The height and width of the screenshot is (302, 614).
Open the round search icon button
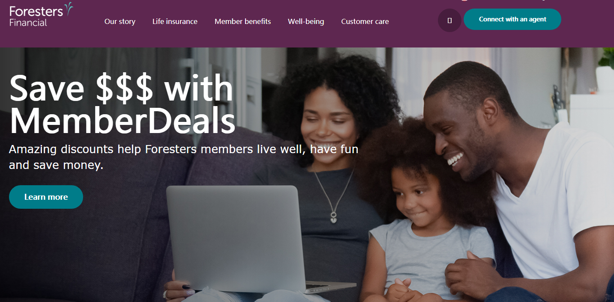coord(449,20)
